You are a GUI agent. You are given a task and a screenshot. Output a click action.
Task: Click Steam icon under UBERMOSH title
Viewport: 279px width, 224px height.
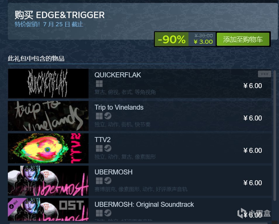pyautogui.click(x=108, y=181)
